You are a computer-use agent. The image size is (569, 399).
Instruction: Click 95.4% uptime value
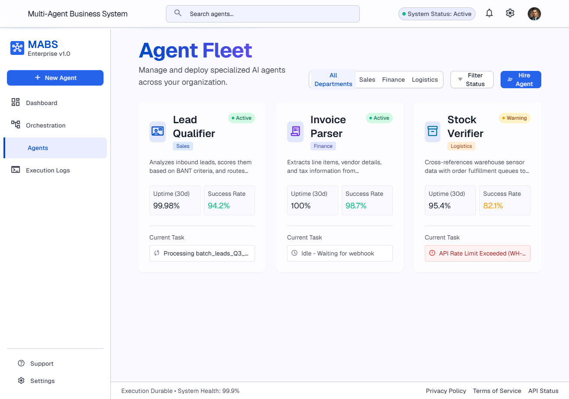coord(440,206)
